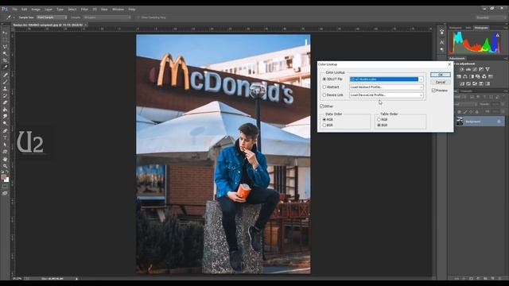Open the Image menu
The height and width of the screenshot is (286, 509).
pos(36,10)
